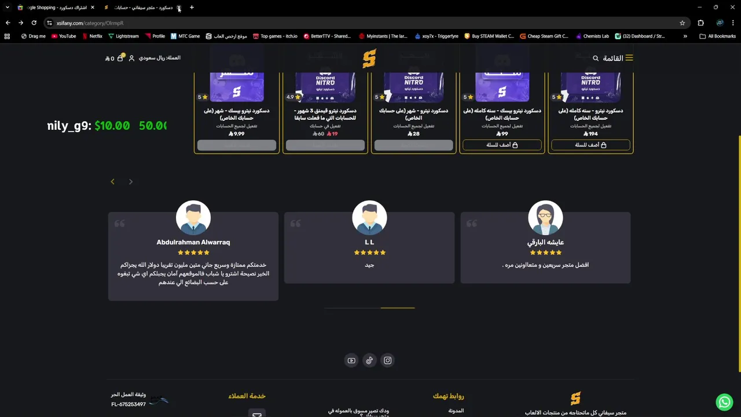Open the shopping cart bag icon

pos(120,58)
